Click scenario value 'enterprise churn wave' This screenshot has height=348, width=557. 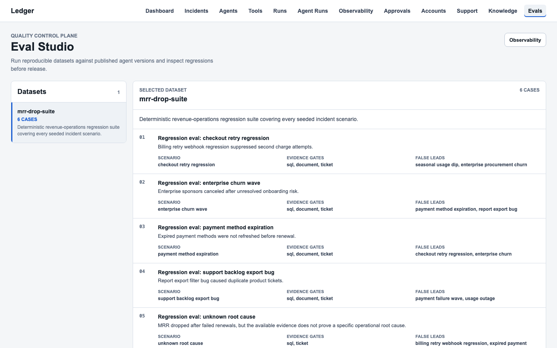pyautogui.click(x=182, y=209)
